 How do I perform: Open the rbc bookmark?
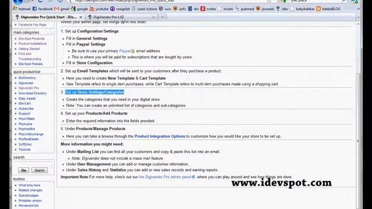[x=194, y=9]
